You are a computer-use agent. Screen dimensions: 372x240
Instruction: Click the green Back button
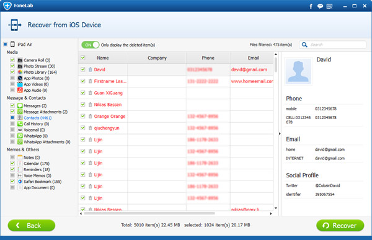click(32, 225)
